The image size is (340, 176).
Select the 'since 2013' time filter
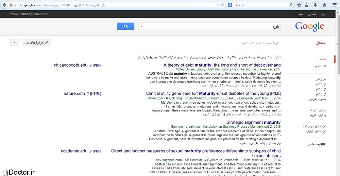point(319,89)
